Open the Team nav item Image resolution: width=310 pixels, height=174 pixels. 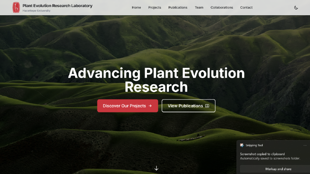(199, 7)
